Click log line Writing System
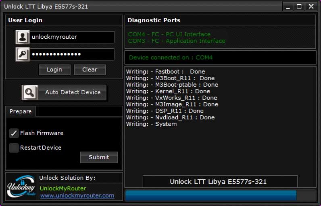The image size is (321, 206). [x=151, y=124]
